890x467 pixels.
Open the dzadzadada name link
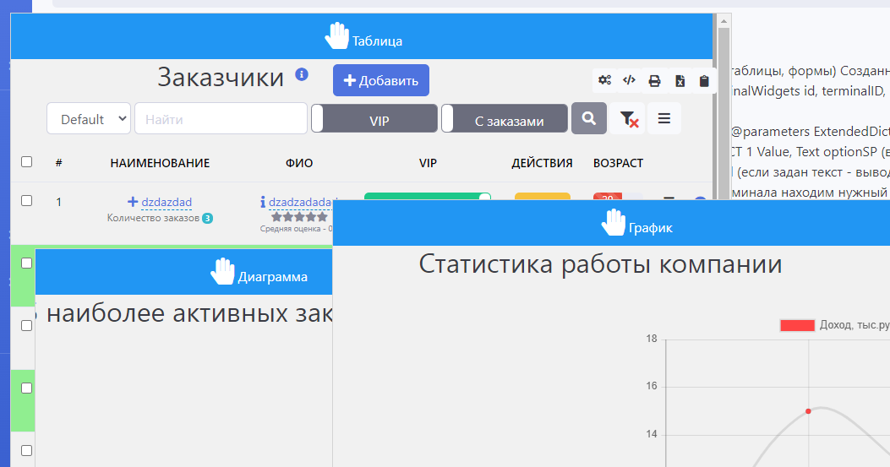(300, 202)
